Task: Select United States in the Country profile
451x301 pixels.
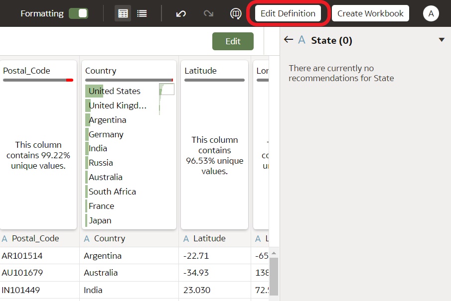Action: point(114,91)
